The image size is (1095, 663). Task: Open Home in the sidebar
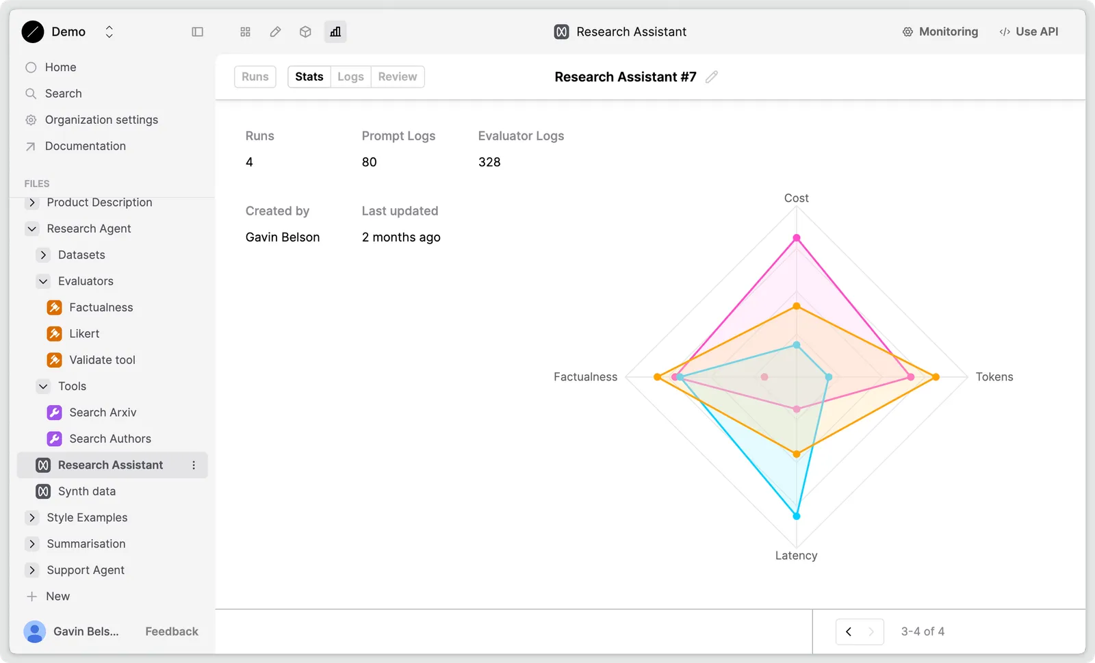click(51, 67)
